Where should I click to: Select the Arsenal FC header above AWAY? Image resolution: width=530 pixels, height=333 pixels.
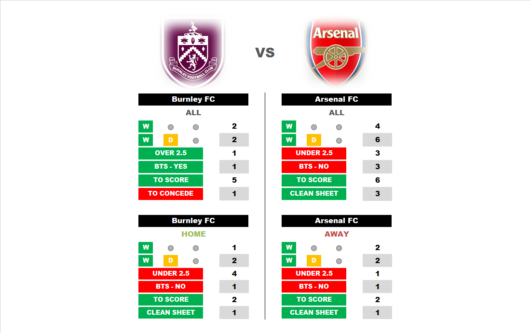tap(337, 221)
